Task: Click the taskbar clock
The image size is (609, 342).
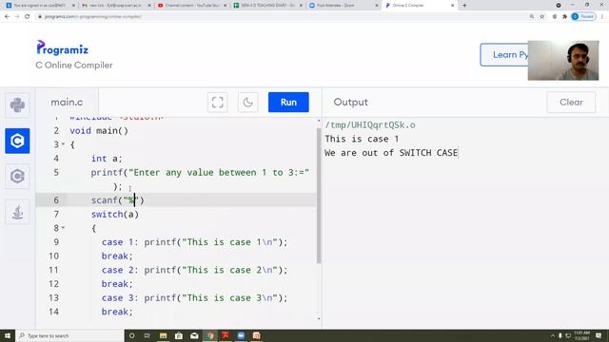Action: click(x=581, y=335)
